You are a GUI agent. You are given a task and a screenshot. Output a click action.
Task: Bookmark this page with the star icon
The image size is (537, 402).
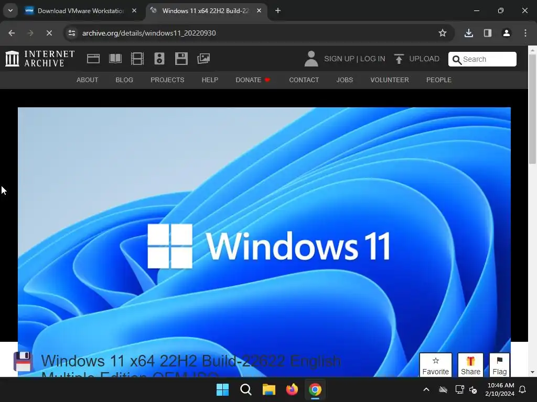443,33
